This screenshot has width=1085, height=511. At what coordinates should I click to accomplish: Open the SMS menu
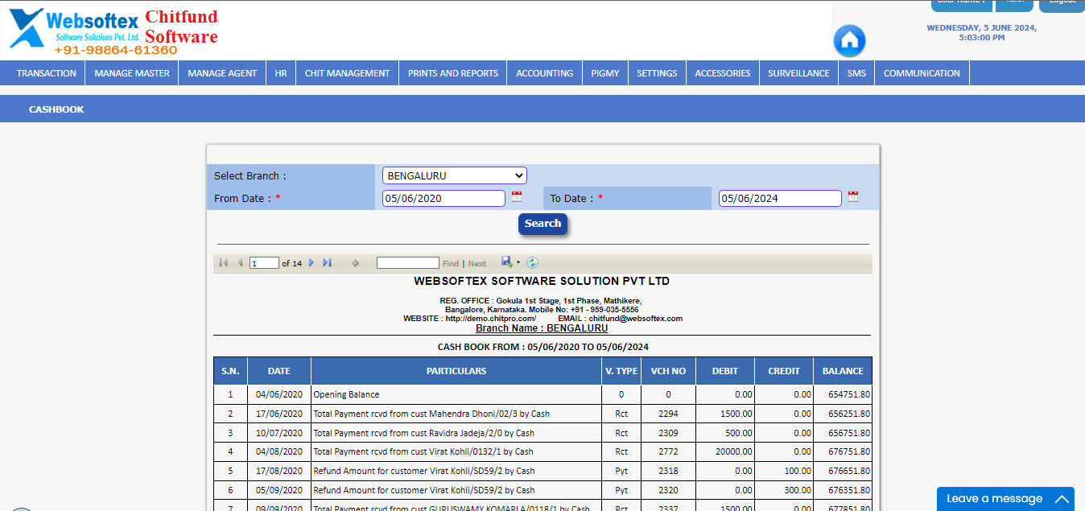[856, 73]
